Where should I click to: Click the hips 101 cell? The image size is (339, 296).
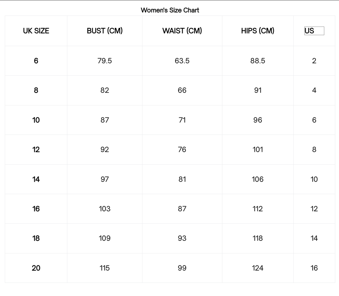[258, 149]
